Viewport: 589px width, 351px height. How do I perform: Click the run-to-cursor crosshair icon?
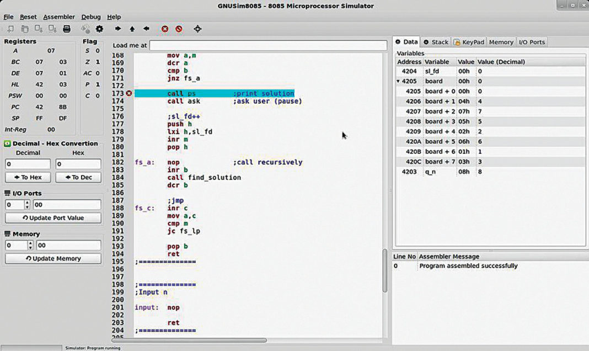(198, 29)
